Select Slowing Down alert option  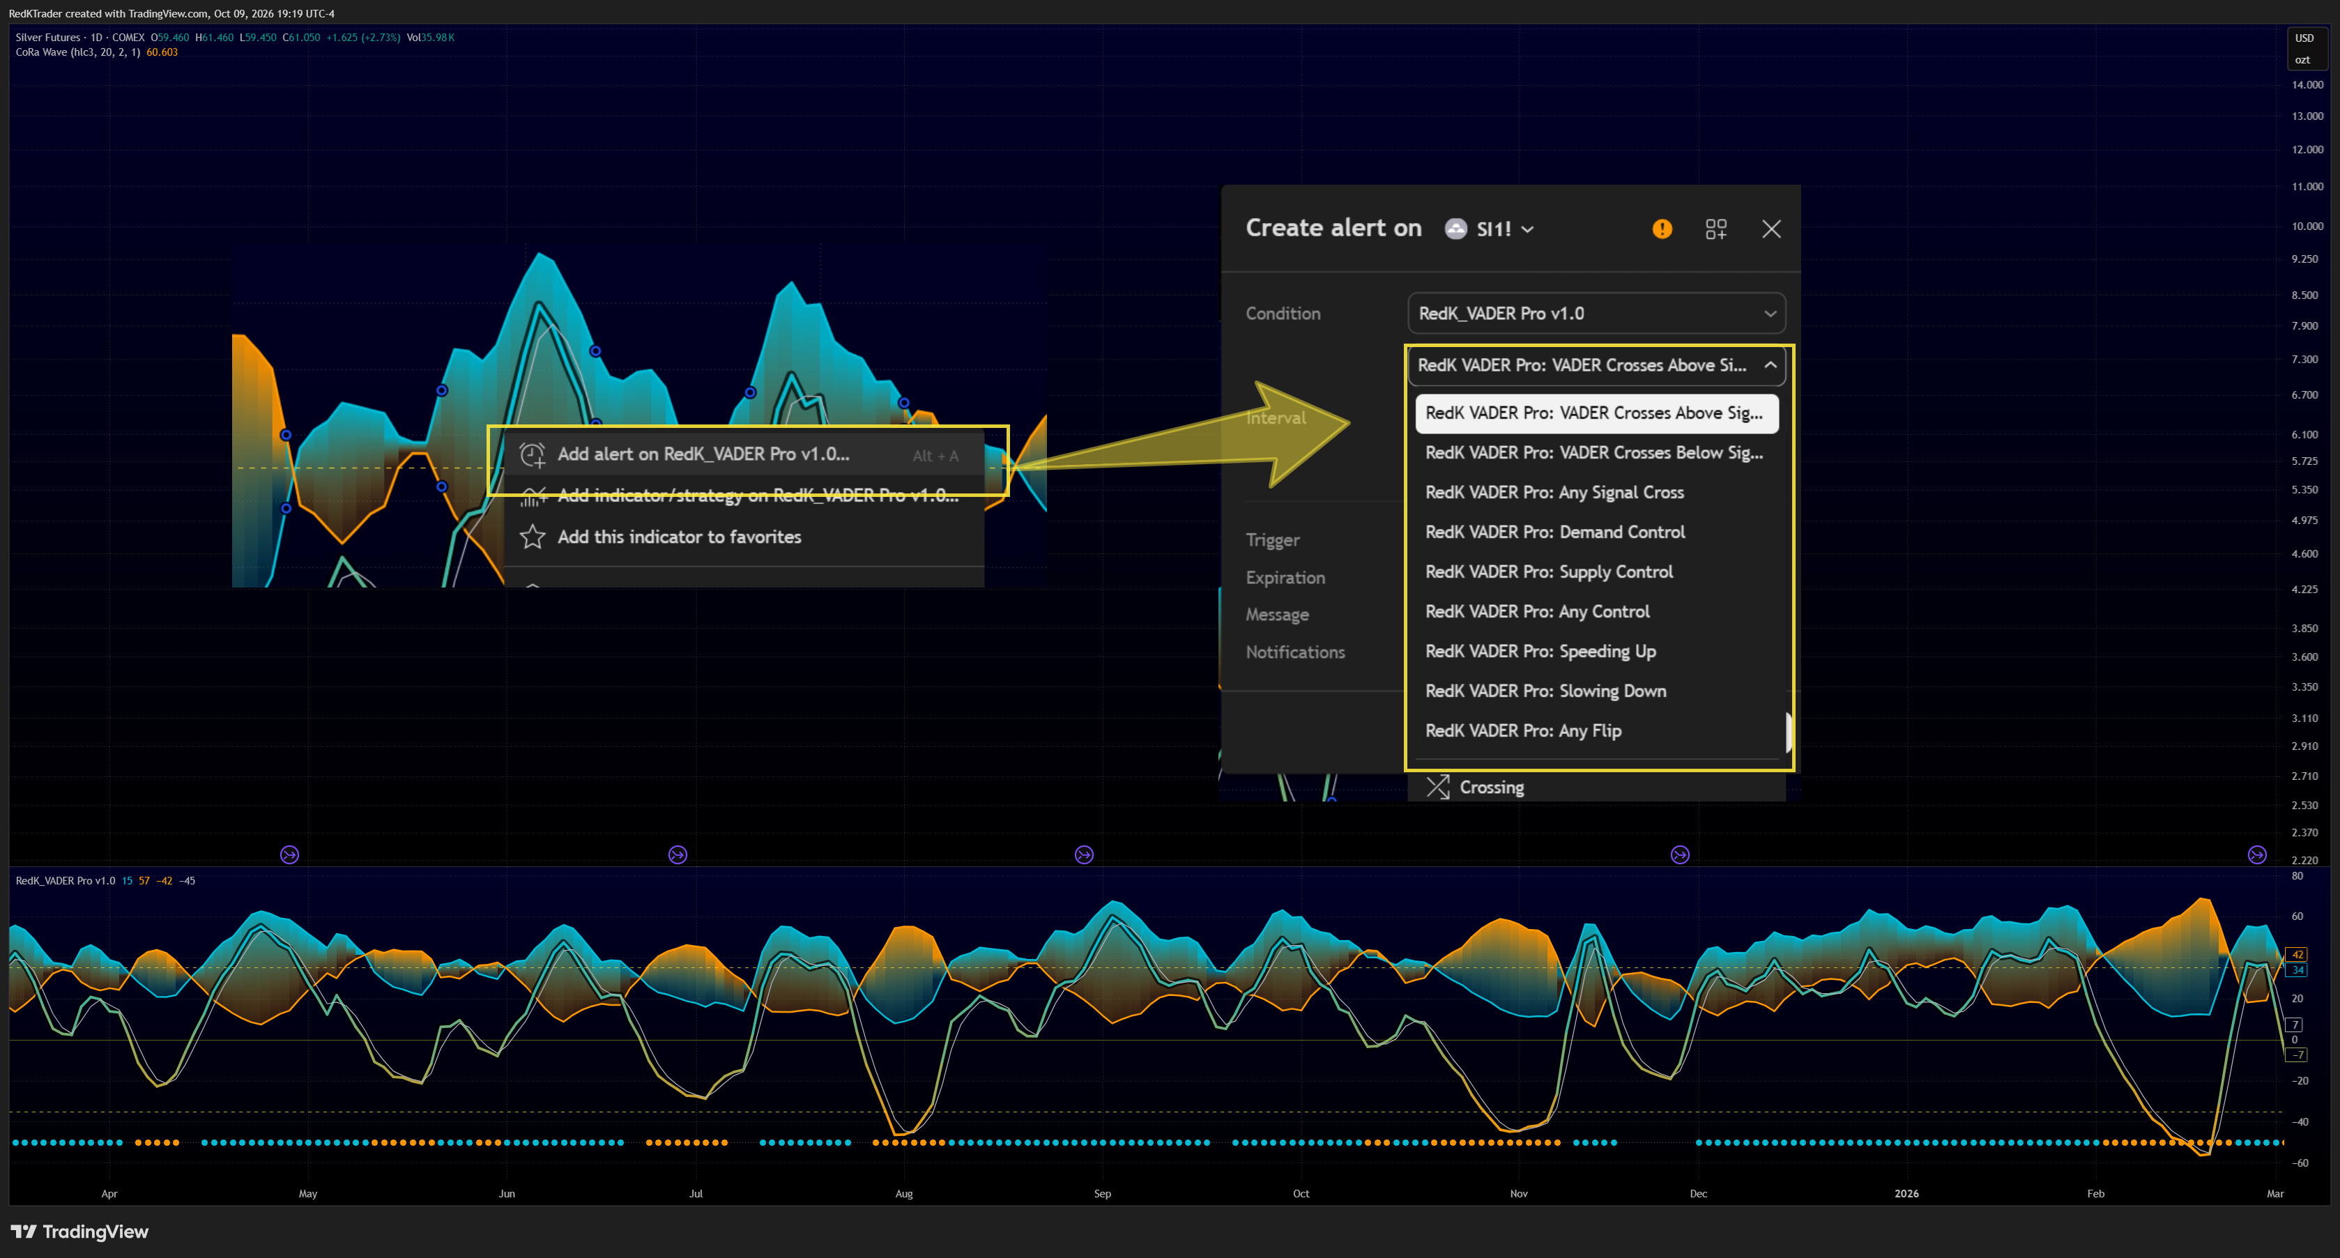[x=1596, y=691]
